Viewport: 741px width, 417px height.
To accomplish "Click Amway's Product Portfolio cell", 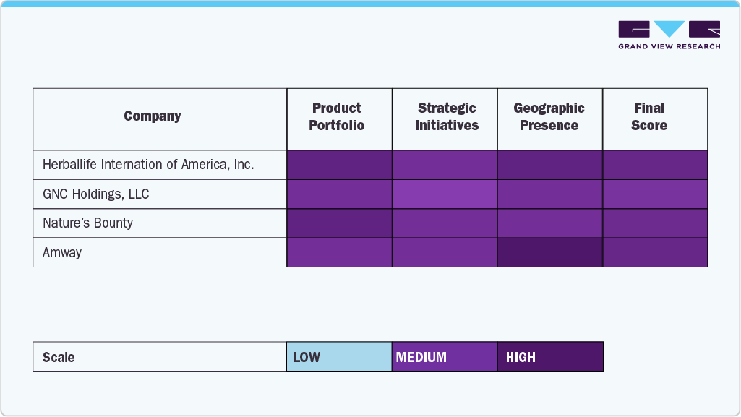I will tap(339, 253).
